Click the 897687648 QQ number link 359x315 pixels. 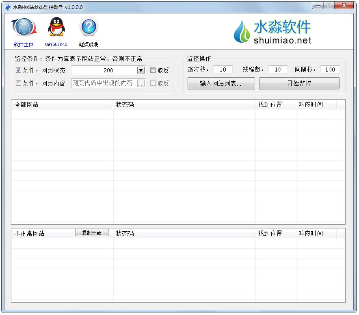click(56, 44)
